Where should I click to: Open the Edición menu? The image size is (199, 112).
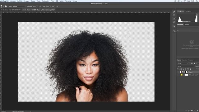point(20,1)
